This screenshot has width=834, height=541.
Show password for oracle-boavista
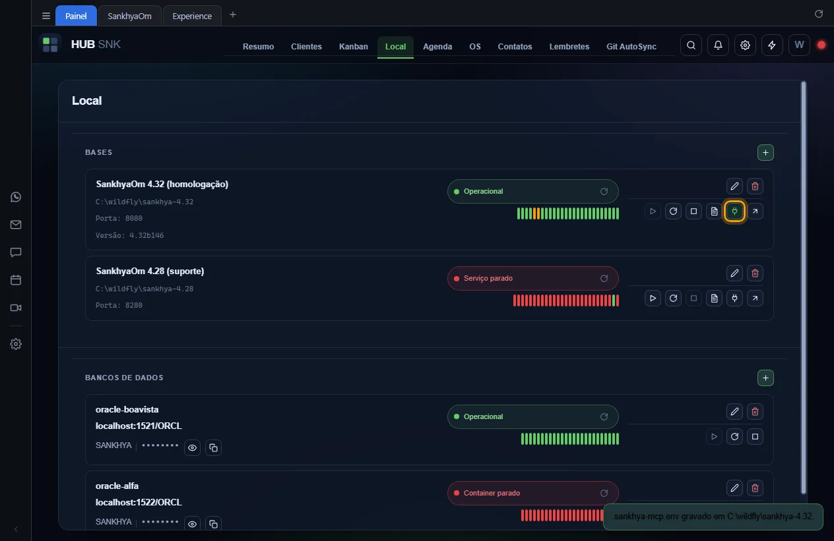coord(193,448)
